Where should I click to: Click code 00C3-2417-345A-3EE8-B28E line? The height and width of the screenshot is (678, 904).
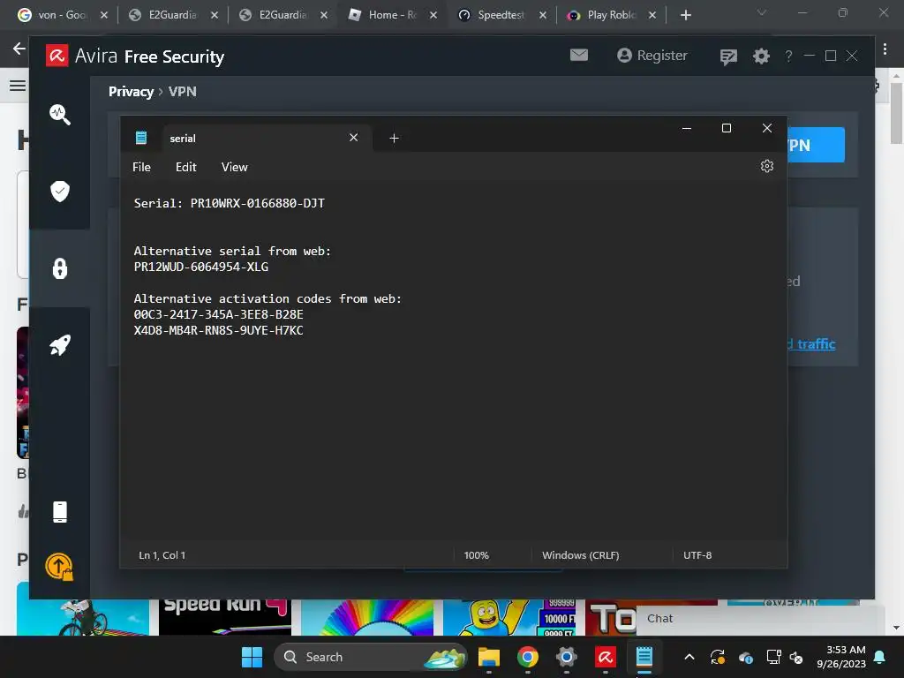(219, 315)
